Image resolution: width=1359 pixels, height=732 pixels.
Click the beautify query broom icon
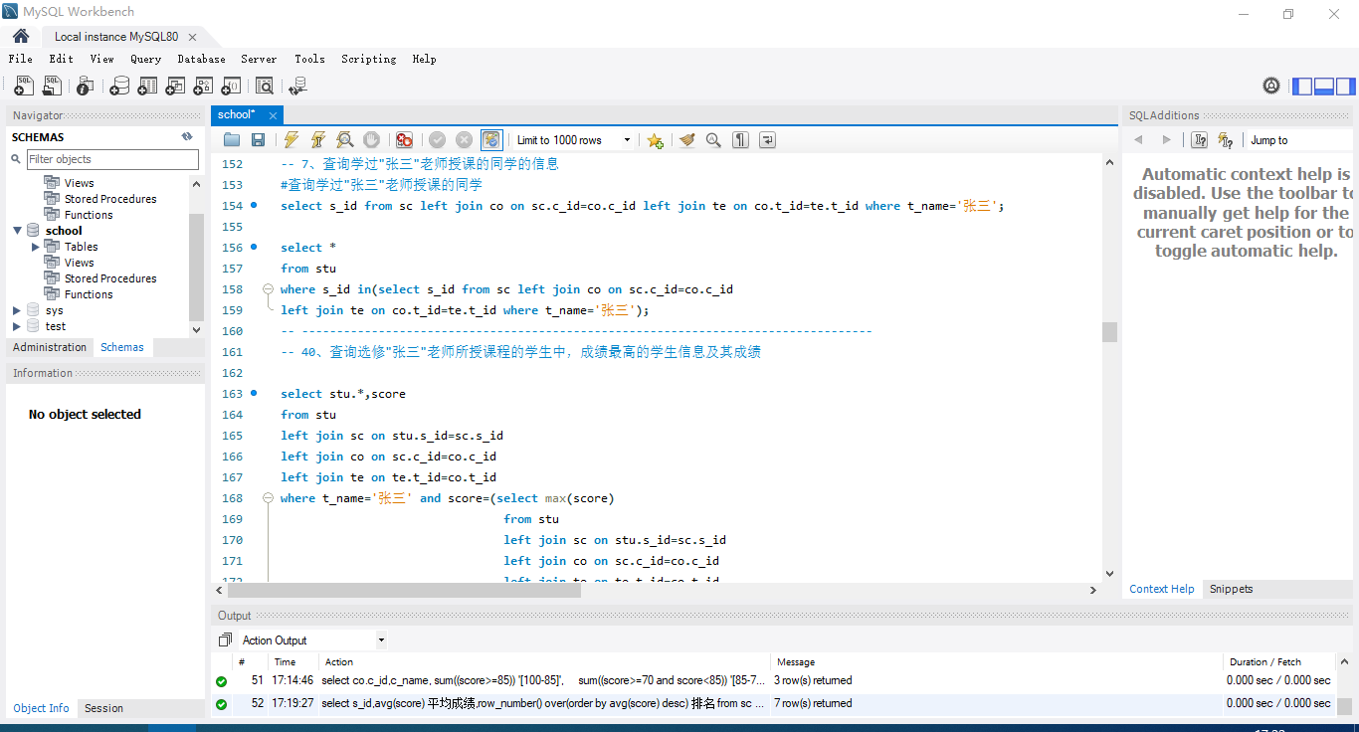tap(686, 140)
